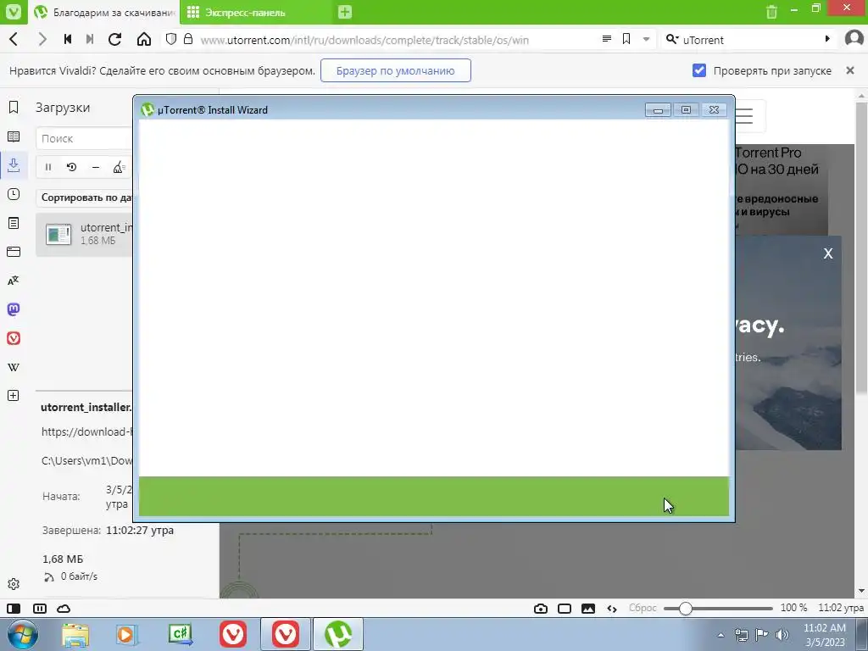Viewport: 868px width, 651px height.
Task: Open the tracker blocker shield icon
Action: pos(171,39)
